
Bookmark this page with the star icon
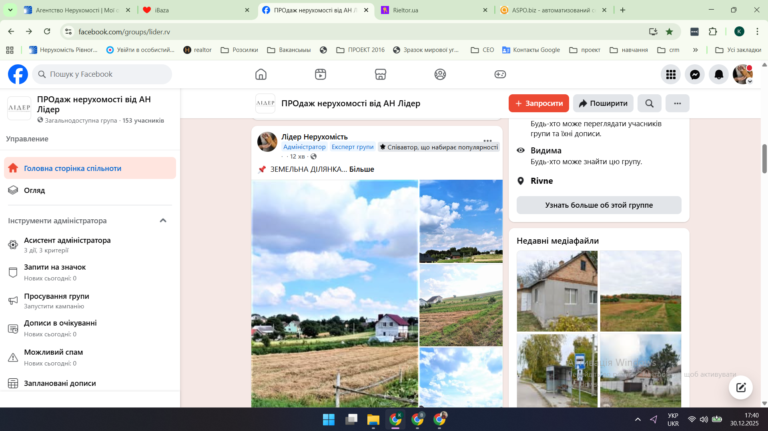click(669, 32)
